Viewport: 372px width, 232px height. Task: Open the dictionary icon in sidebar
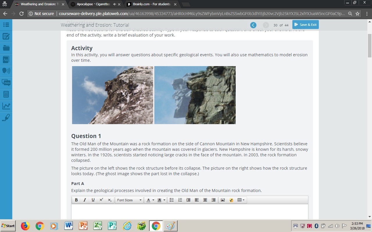6,59
